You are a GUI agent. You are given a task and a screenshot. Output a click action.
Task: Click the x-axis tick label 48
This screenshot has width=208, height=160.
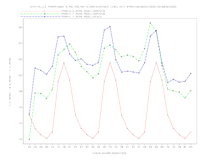pos(122,147)
